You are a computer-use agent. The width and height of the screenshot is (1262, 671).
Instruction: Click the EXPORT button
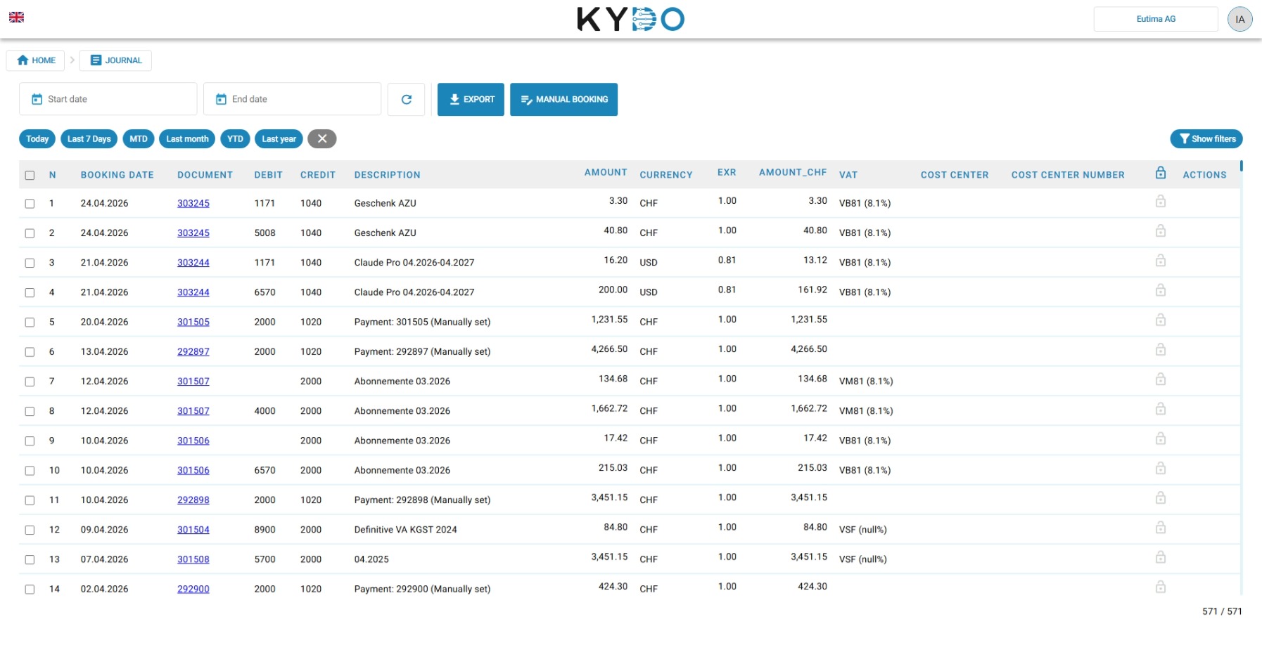pyautogui.click(x=471, y=99)
